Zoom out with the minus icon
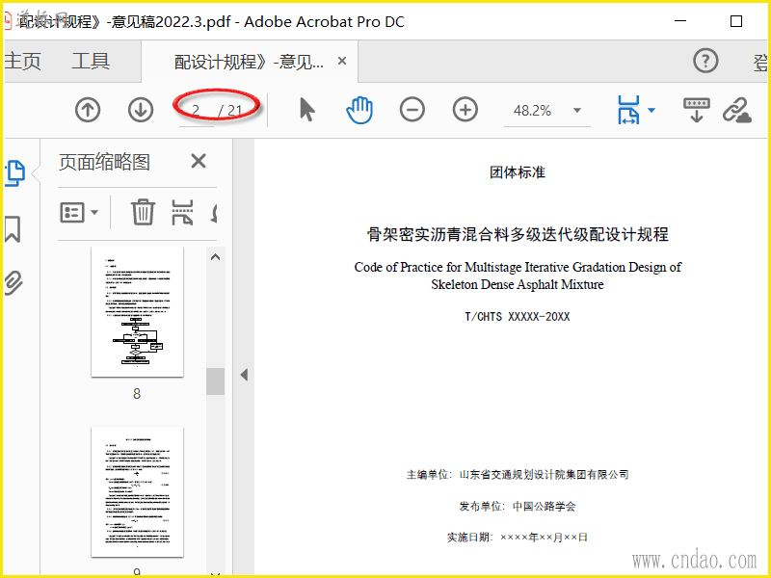This screenshot has height=578, width=771. pos(412,110)
